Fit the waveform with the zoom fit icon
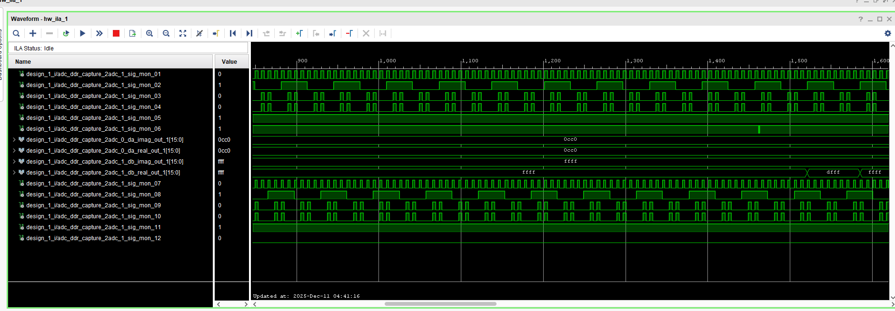Image resolution: width=895 pixels, height=311 pixels. [183, 33]
